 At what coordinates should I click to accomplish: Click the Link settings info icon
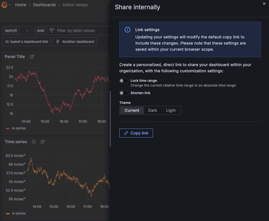click(127, 30)
